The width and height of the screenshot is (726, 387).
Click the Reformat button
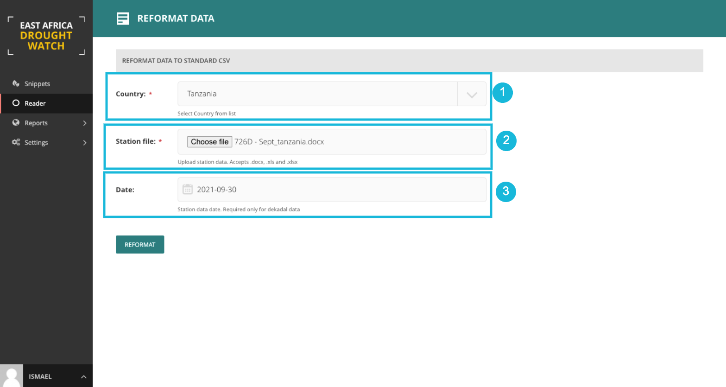coord(140,245)
